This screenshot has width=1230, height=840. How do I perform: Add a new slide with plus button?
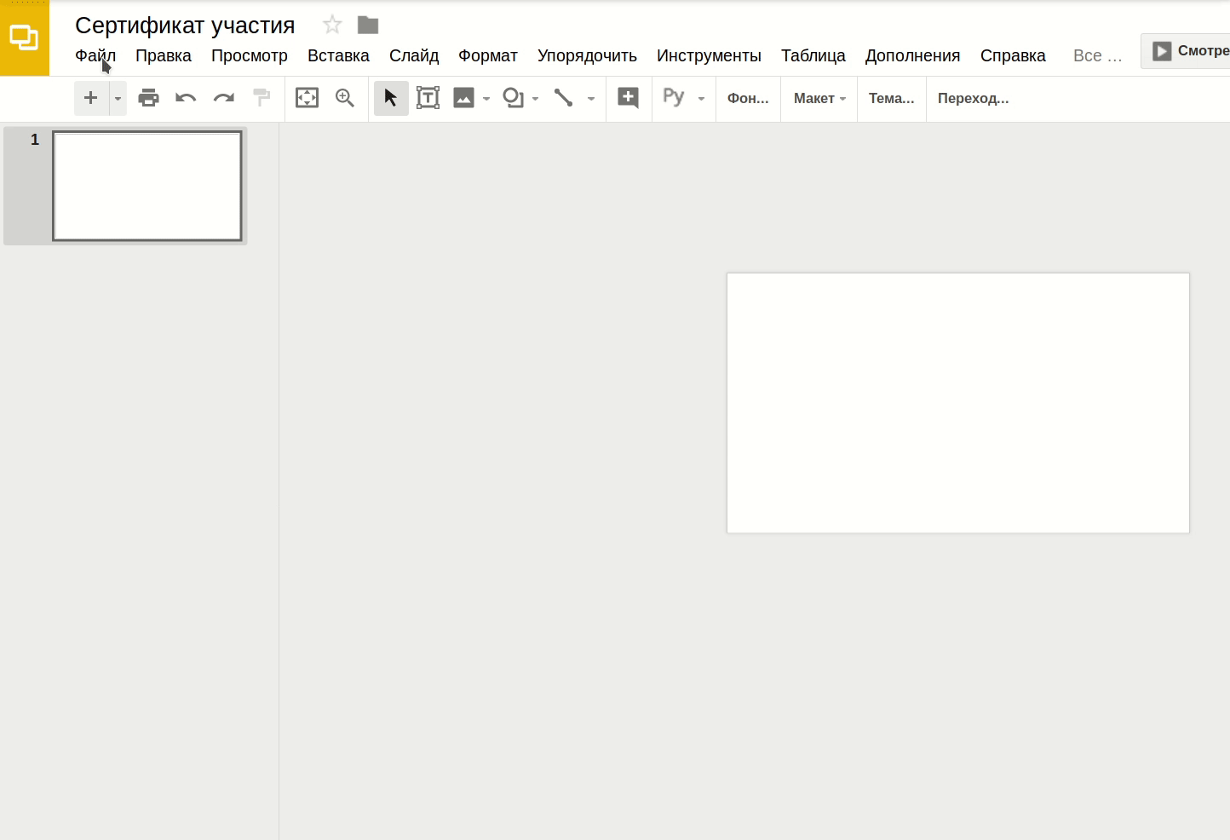[x=91, y=98]
